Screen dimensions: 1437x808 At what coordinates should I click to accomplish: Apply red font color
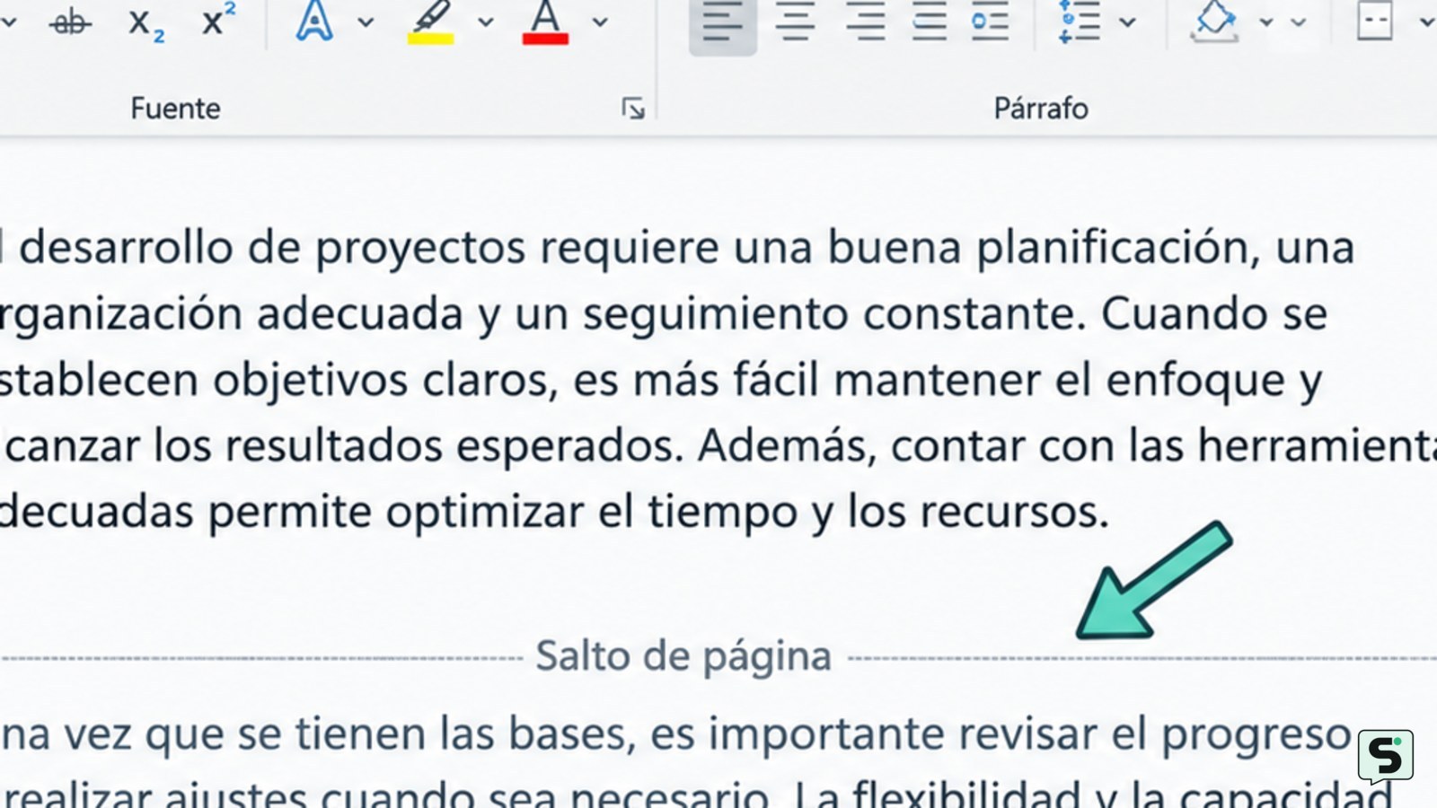[545, 22]
